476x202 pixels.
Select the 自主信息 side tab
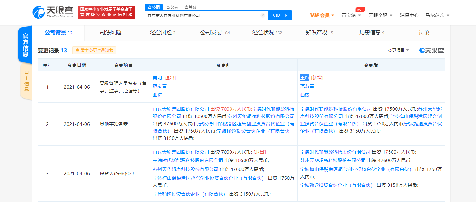tap(26, 81)
